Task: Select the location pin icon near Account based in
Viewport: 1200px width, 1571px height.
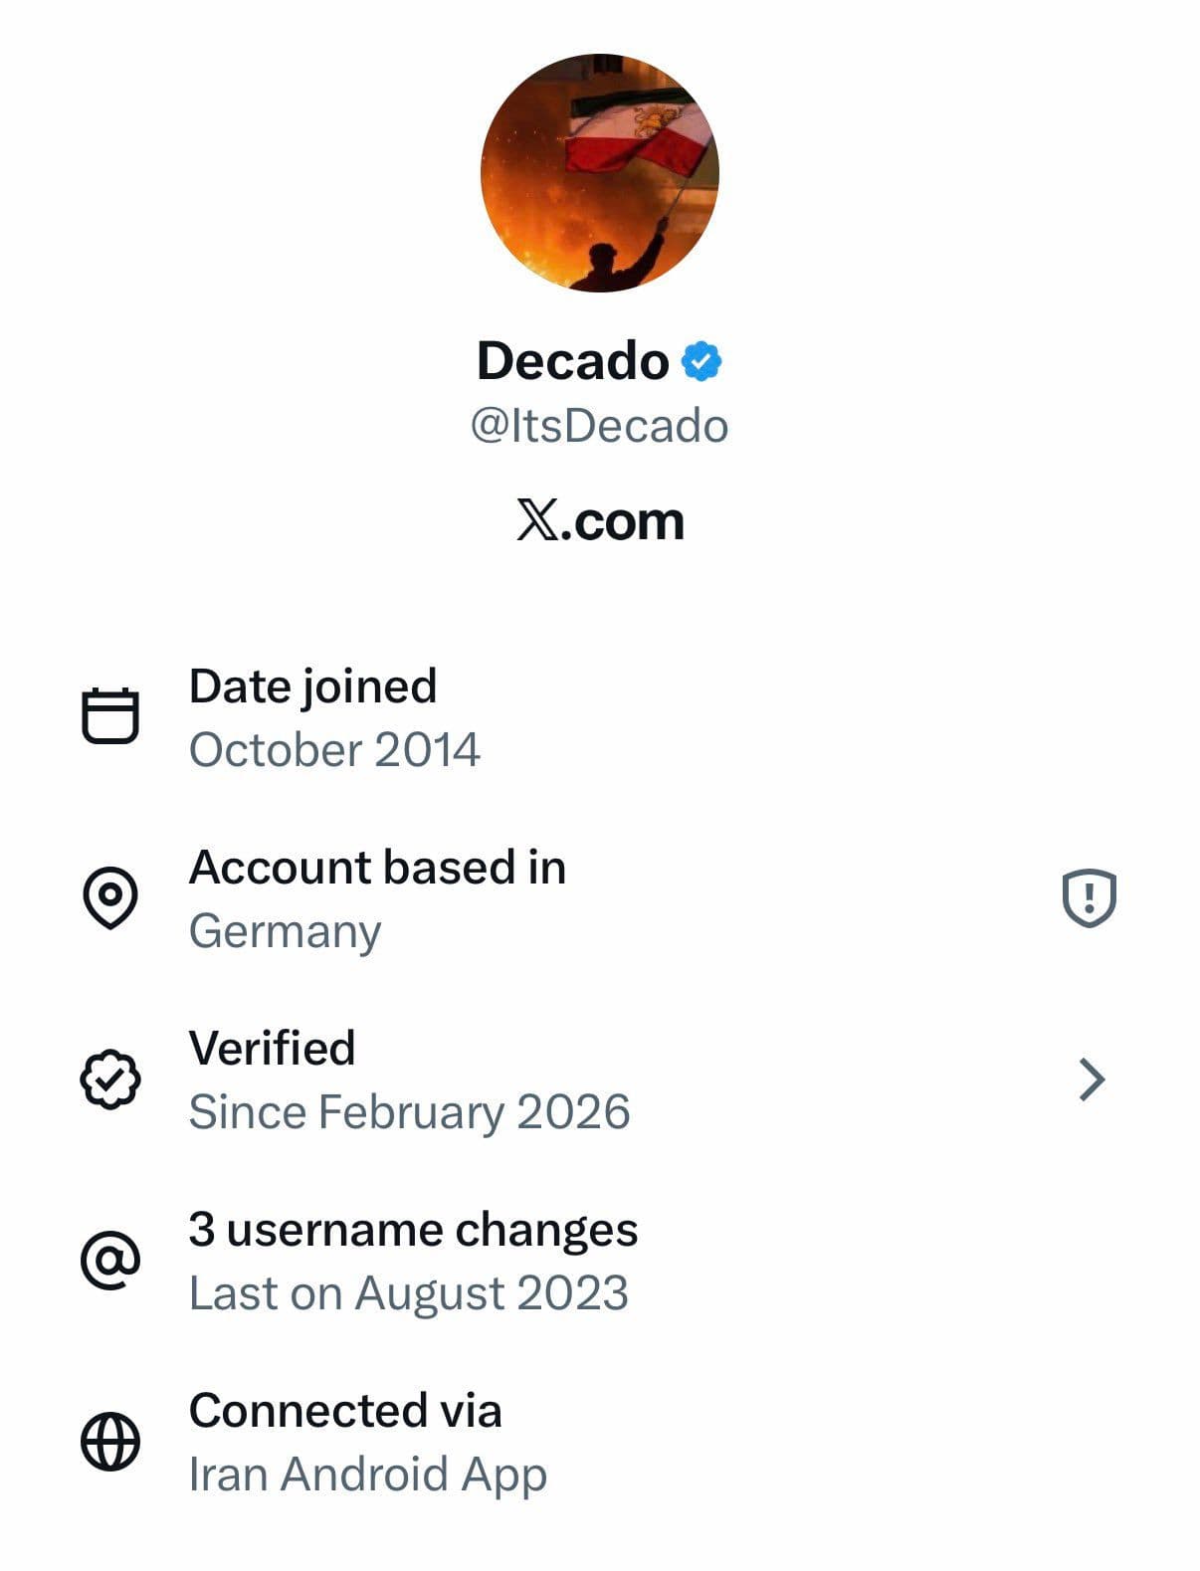Action: (109, 896)
